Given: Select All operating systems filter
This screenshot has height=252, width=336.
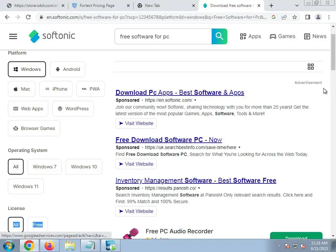Looking at the screenshot, I should coord(16,167).
